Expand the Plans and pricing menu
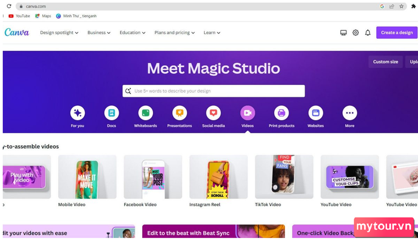This screenshot has height=242, width=418. (x=174, y=32)
